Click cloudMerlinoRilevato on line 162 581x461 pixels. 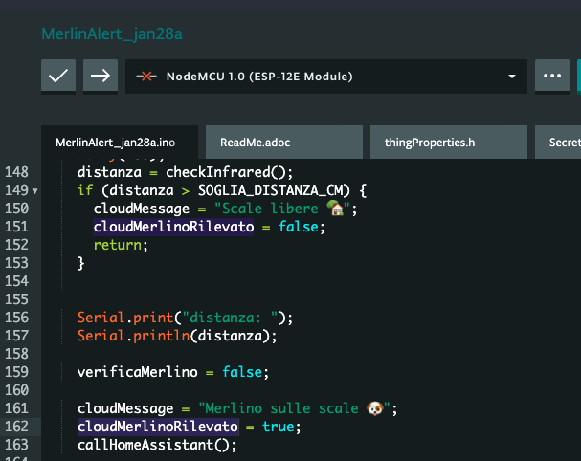(x=158, y=427)
